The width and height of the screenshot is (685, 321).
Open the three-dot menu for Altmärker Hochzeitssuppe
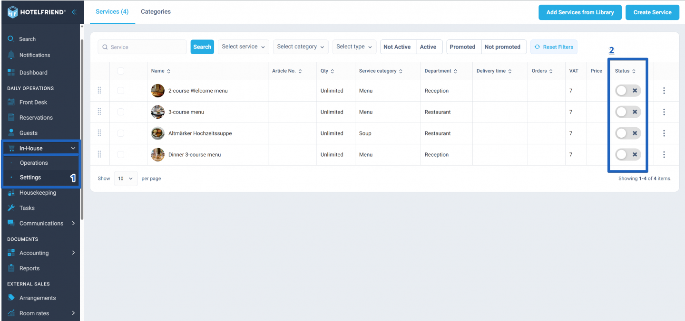click(664, 133)
